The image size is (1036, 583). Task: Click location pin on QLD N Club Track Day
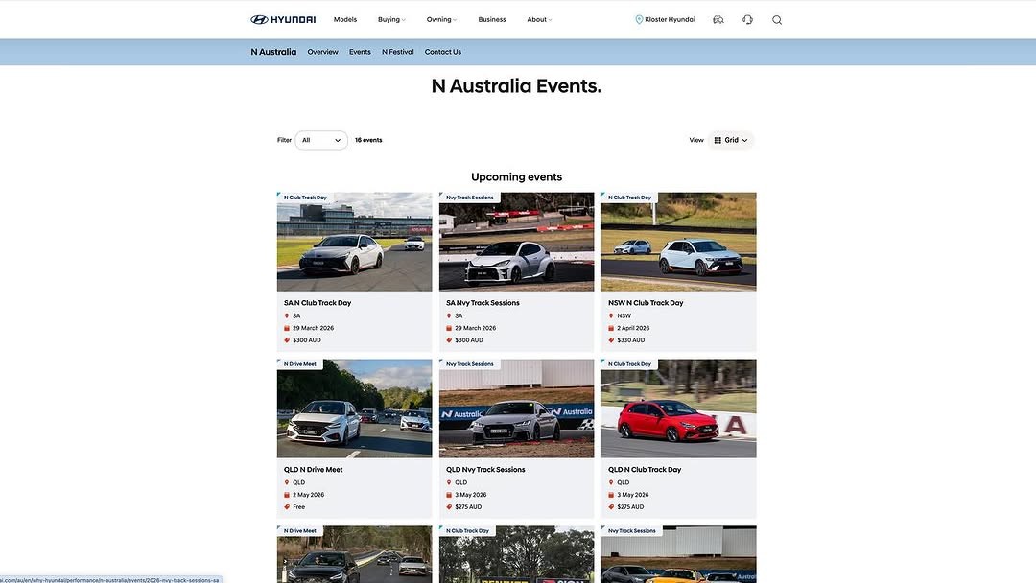(x=611, y=482)
